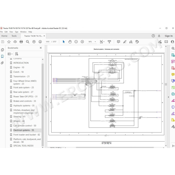
Task: Select the highlight text pen tool
Action: tap(125, 42)
